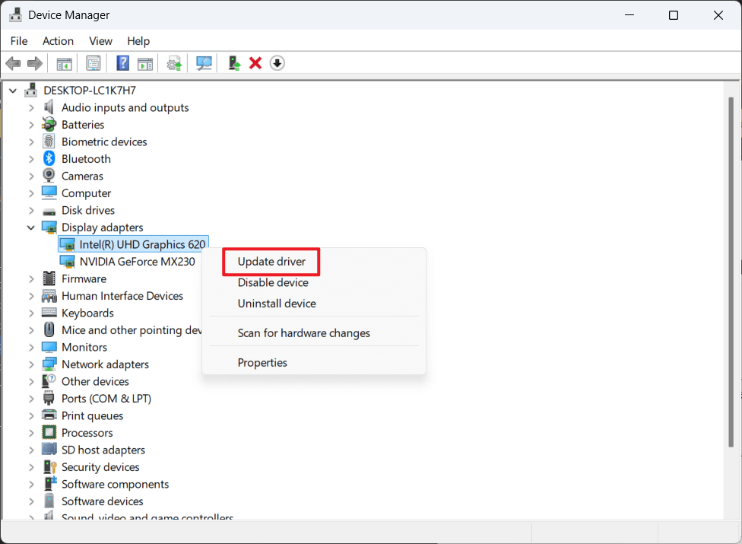Open the Action menu

coord(58,40)
